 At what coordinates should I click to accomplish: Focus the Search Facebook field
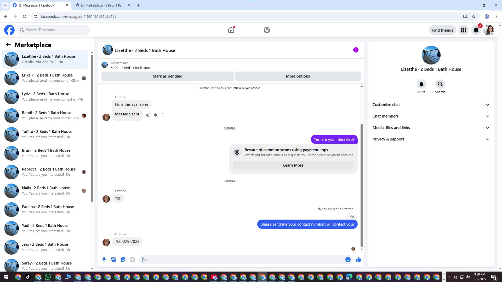coord(53,30)
